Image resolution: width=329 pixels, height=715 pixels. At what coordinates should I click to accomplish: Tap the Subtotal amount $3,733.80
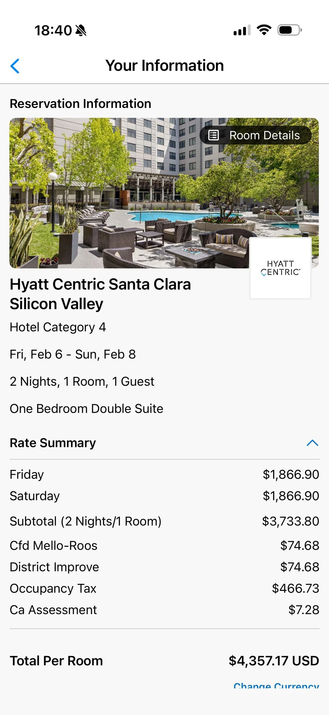(290, 521)
